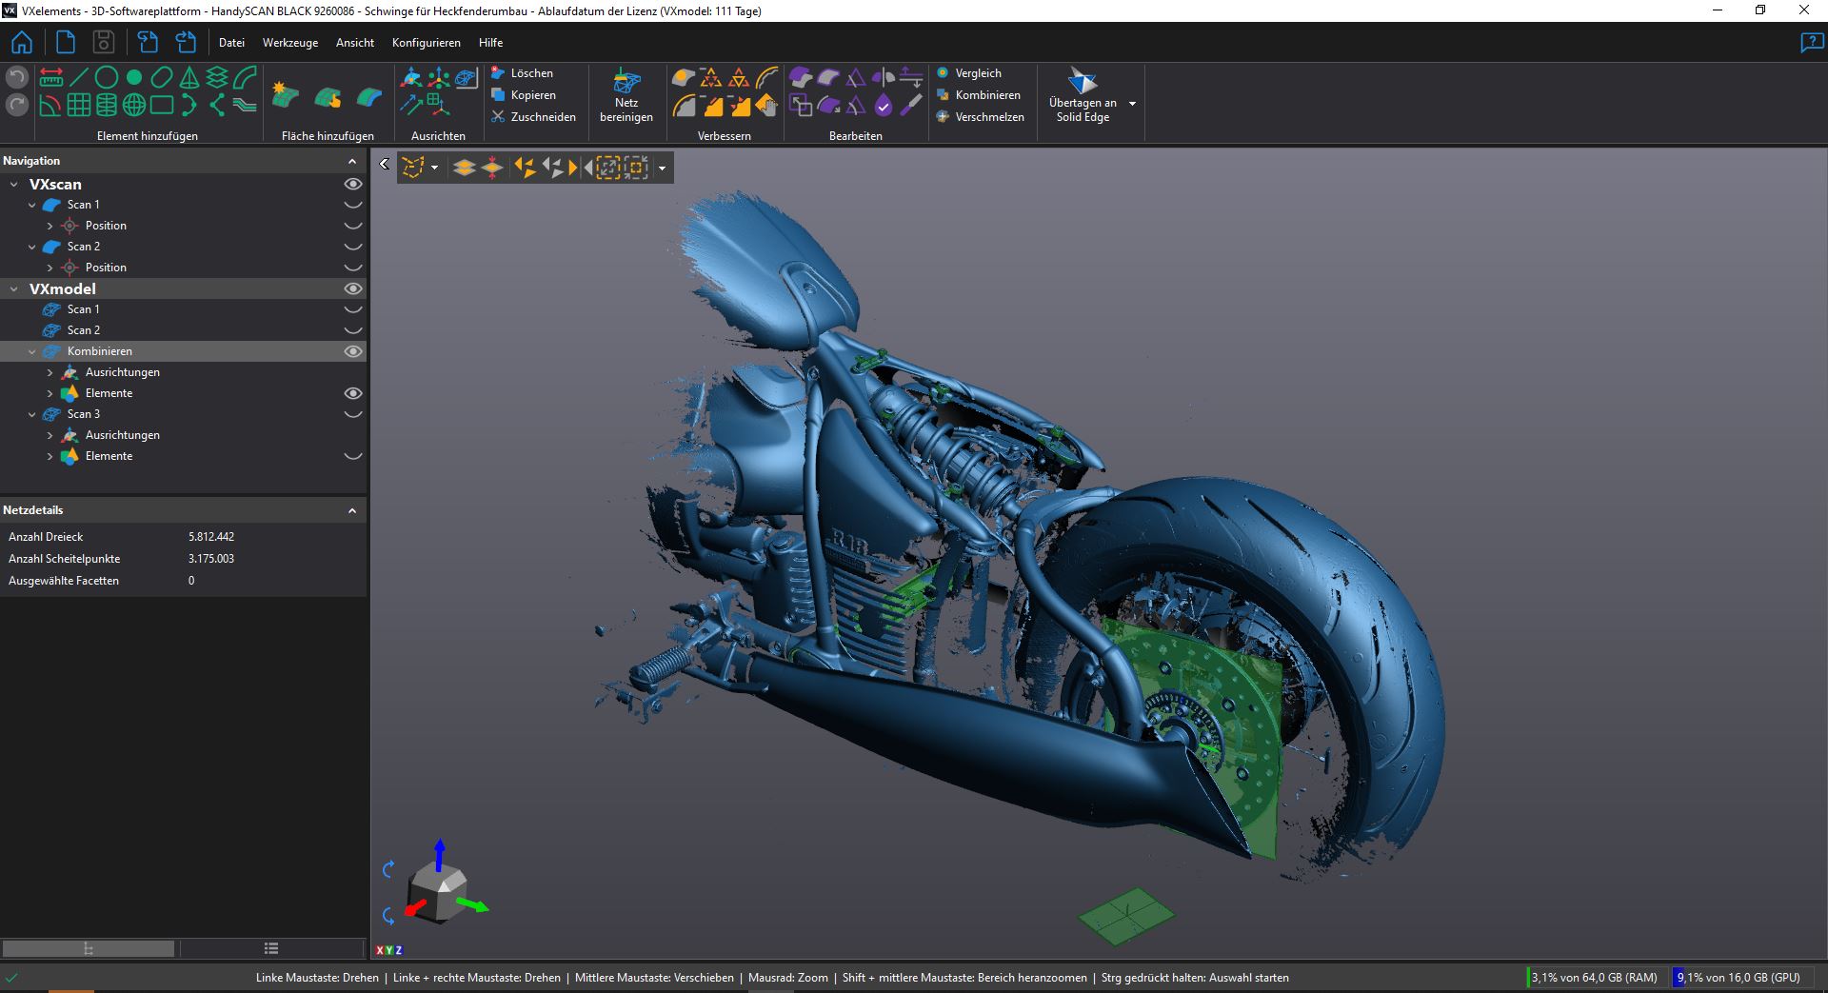Collapse the Netzdetails panel
1828x993 pixels.
tap(352, 510)
